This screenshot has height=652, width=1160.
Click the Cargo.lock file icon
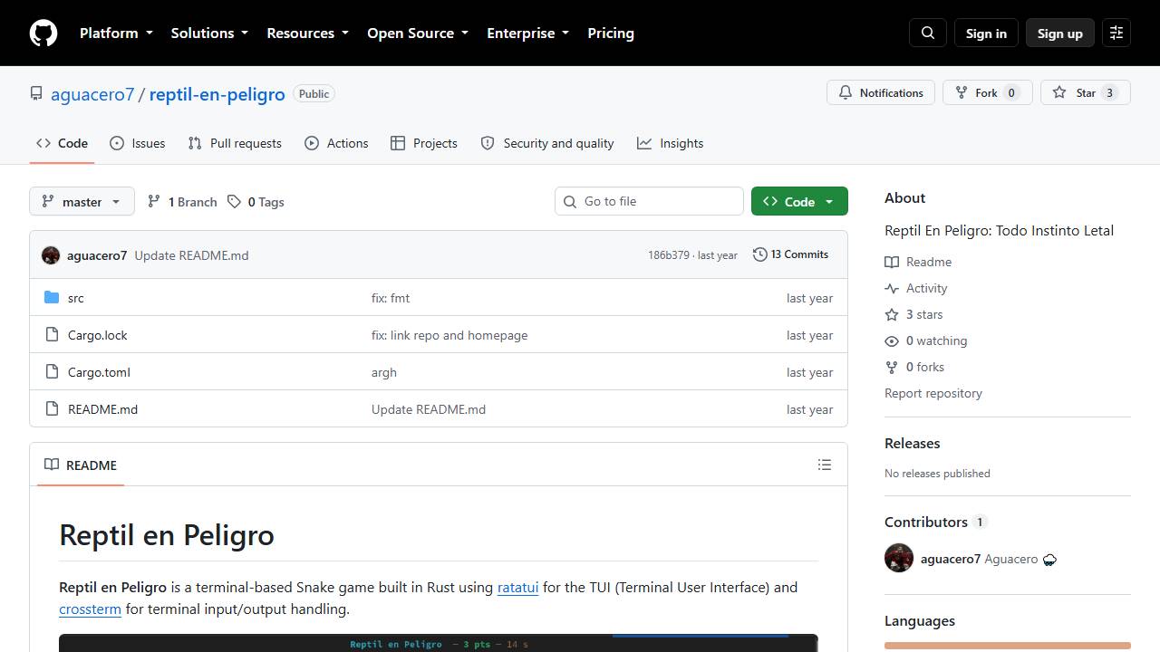(52, 335)
